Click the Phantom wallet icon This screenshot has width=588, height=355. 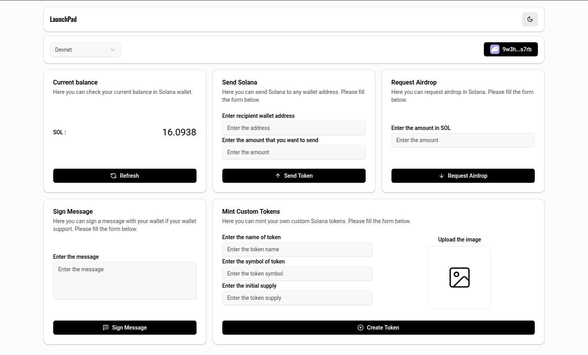[495, 49]
